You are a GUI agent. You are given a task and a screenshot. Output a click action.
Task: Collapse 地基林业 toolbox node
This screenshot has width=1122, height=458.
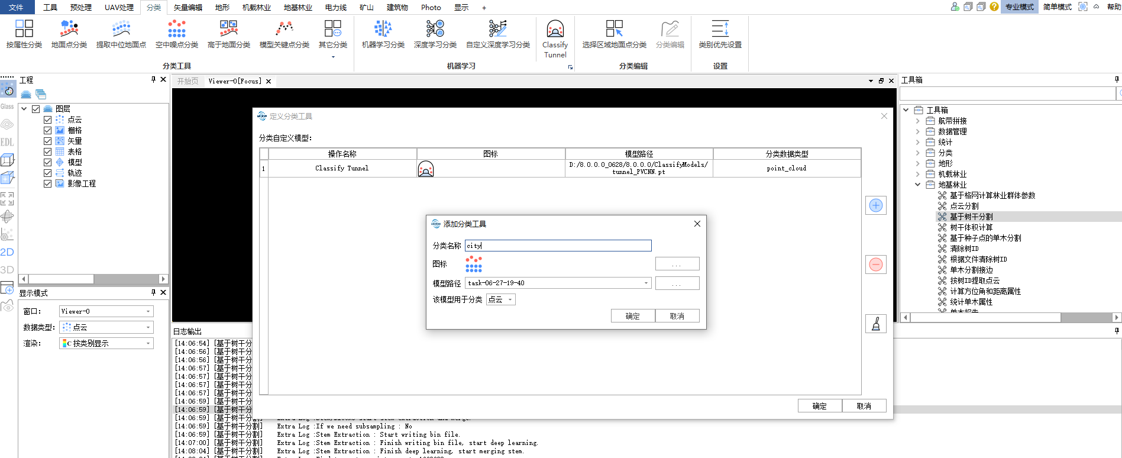coord(918,185)
